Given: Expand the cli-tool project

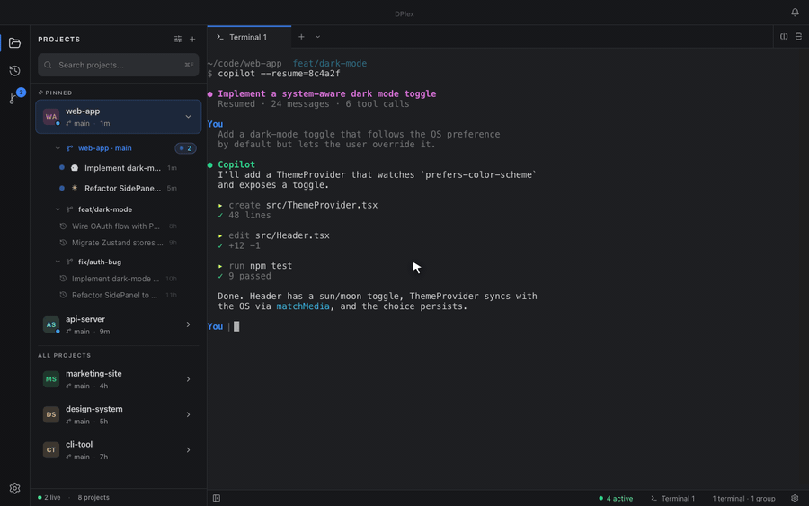Looking at the screenshot, I should click(189, 450).
